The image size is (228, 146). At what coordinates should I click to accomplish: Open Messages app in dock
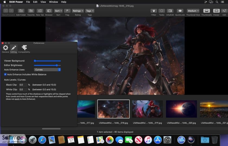(119, 140)
